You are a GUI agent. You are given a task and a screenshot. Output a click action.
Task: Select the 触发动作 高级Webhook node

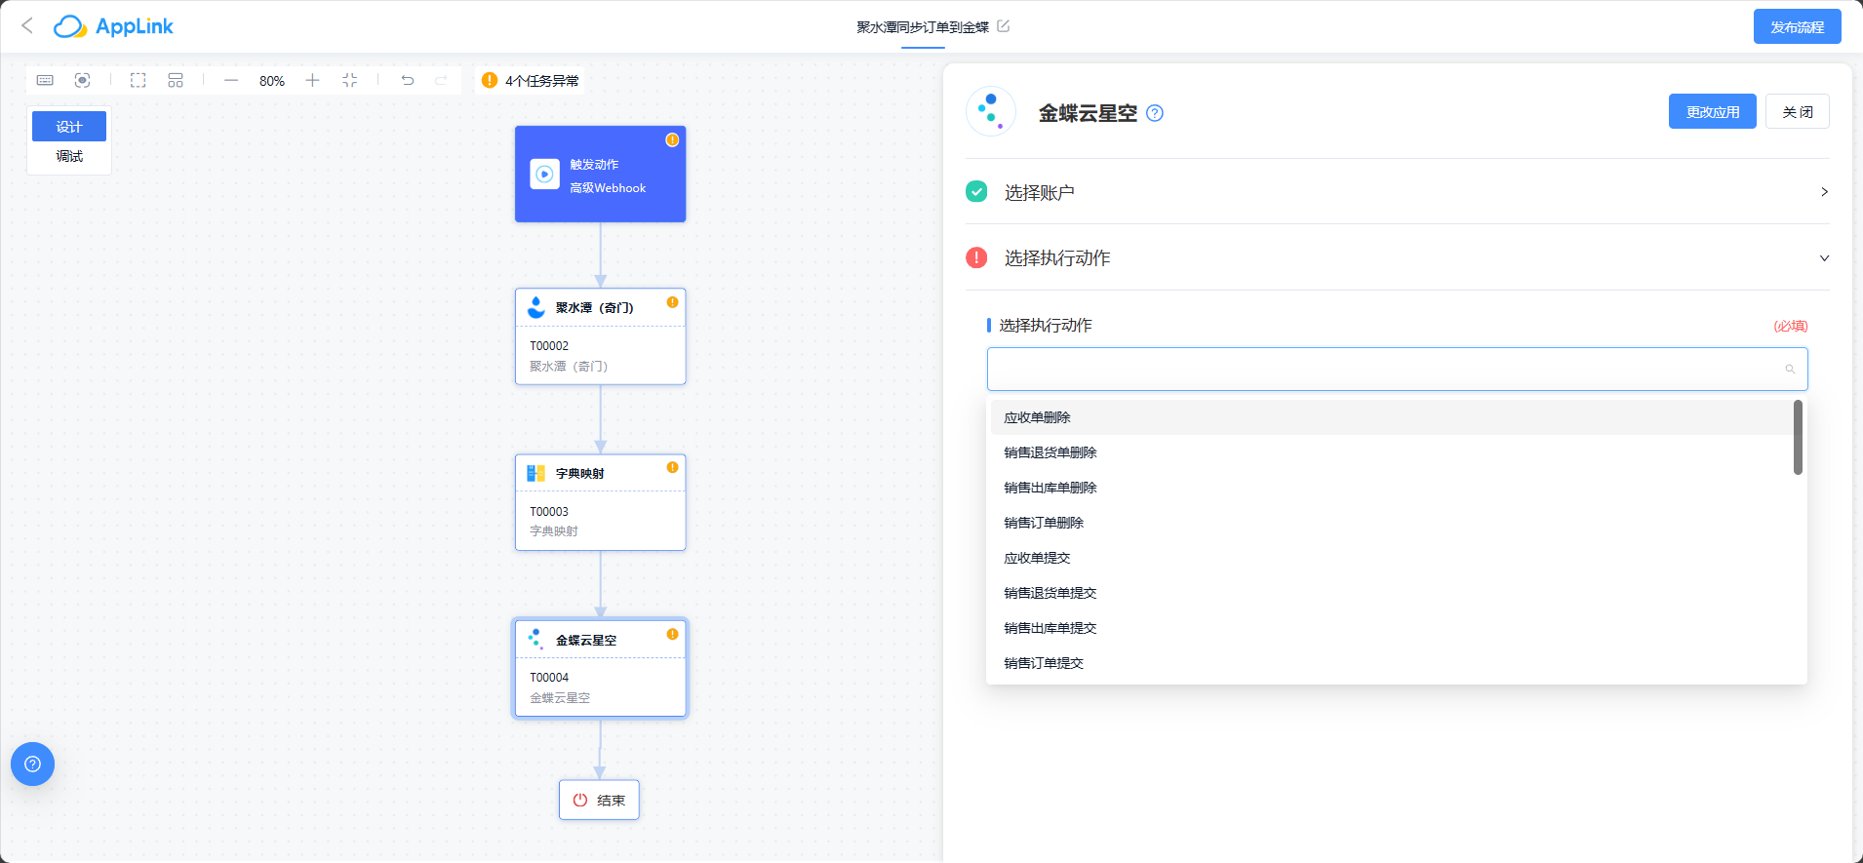[601, 175]
